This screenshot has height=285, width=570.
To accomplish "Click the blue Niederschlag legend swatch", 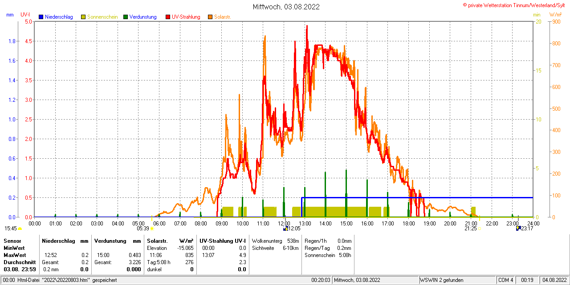I will point(41,17).
